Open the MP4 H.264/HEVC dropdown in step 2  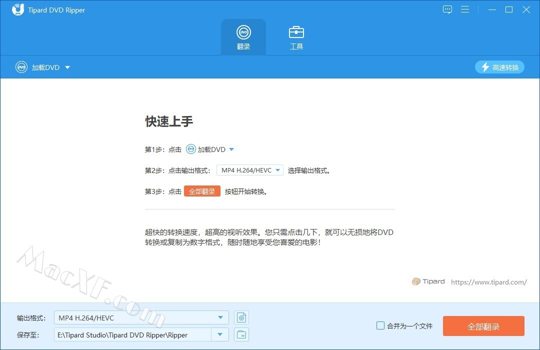(x=249, y=170)
